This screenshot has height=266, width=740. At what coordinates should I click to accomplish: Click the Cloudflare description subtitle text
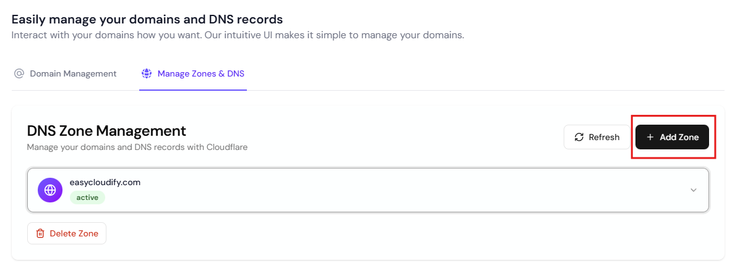coord(137,148)
